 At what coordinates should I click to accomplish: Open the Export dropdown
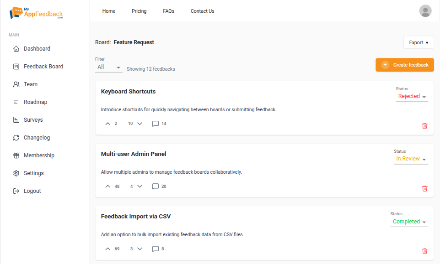click(x=418, y=42)
